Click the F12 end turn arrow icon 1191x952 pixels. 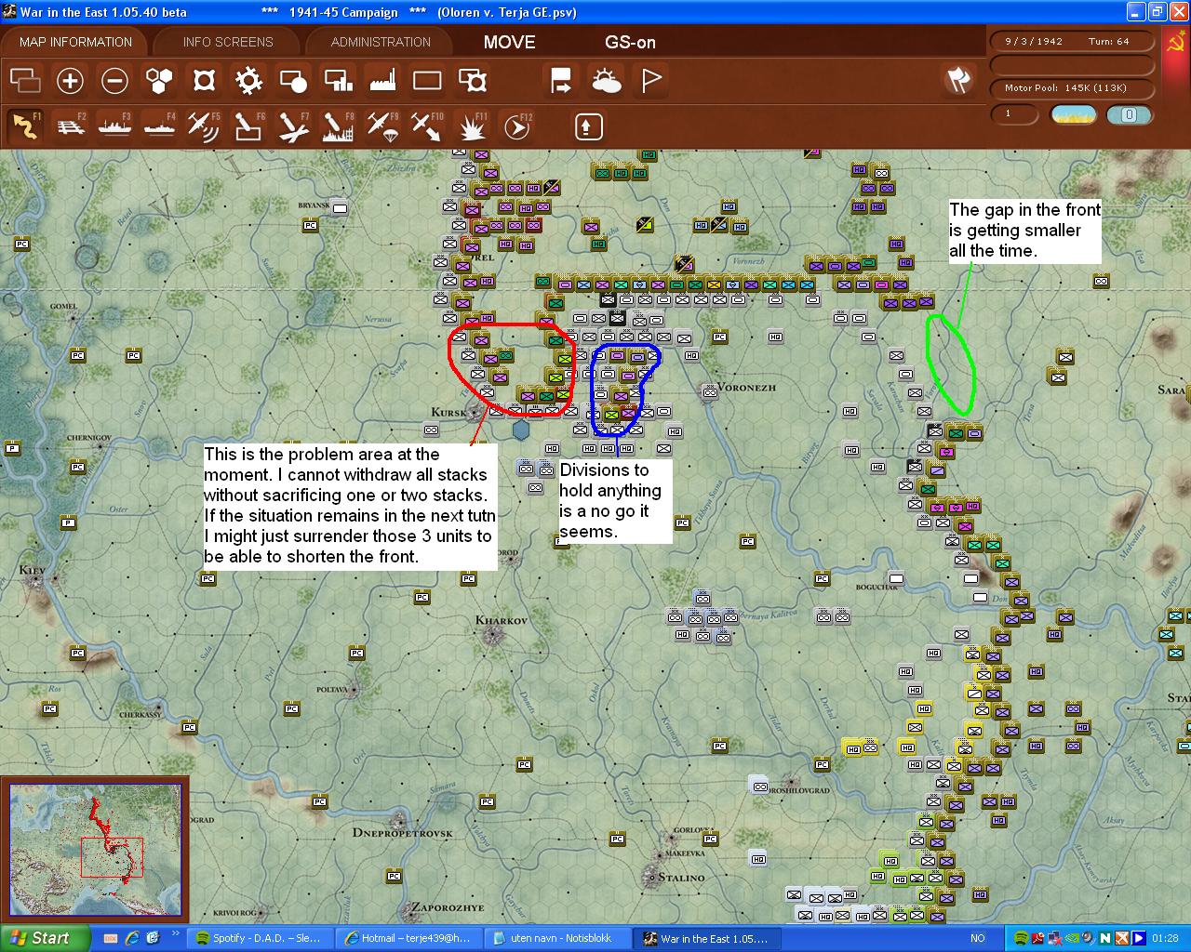517,126
